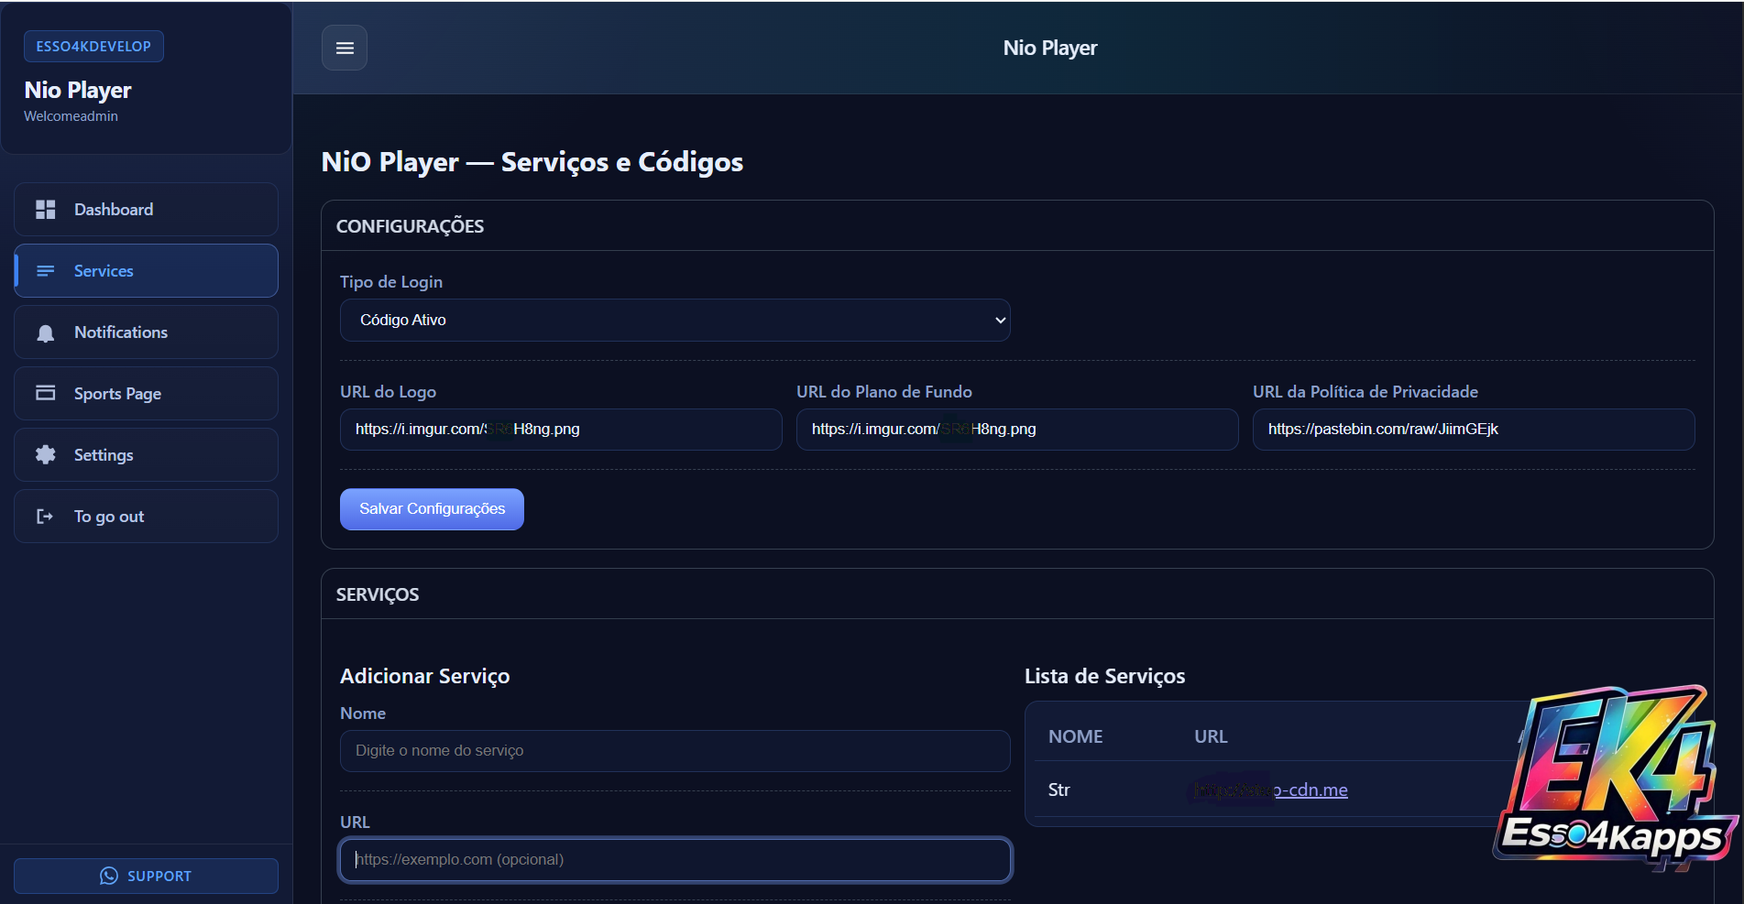Click the Notifications bell icon
This screenshot has height=904, width=1744.
pos(45,333)
